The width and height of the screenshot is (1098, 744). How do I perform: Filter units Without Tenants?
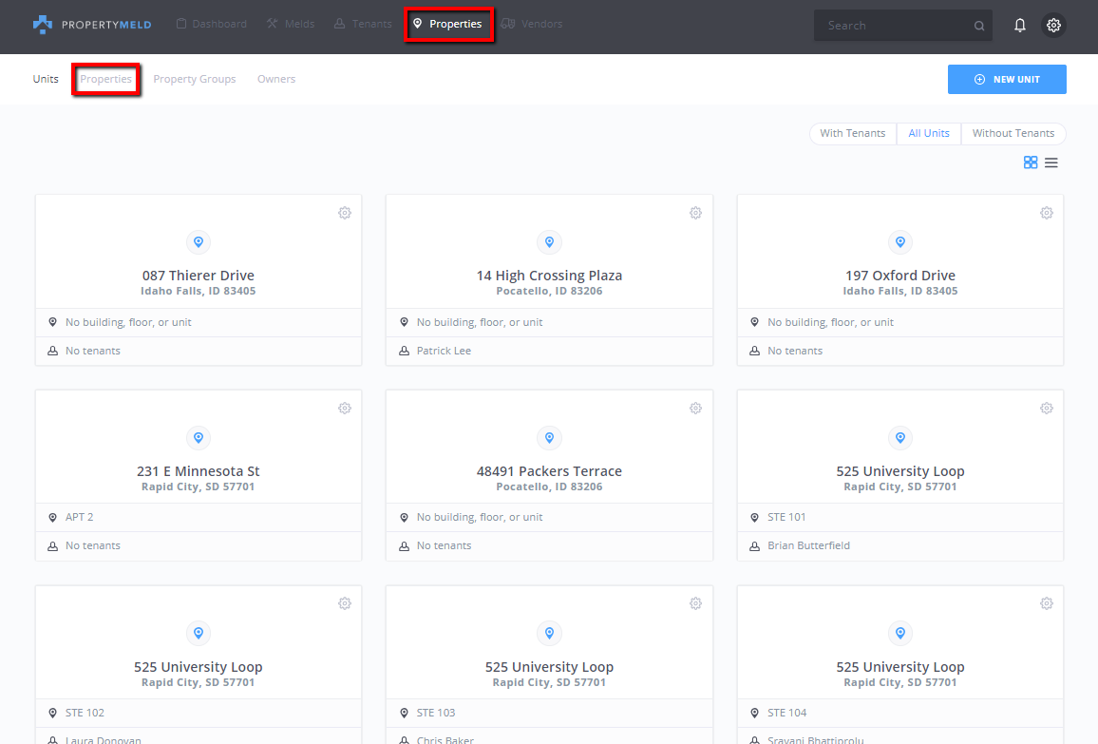click(1013, 133)
